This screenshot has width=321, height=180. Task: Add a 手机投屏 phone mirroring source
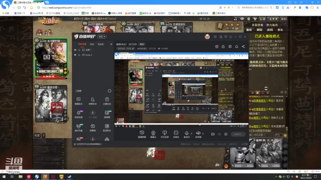click(165, 134)
